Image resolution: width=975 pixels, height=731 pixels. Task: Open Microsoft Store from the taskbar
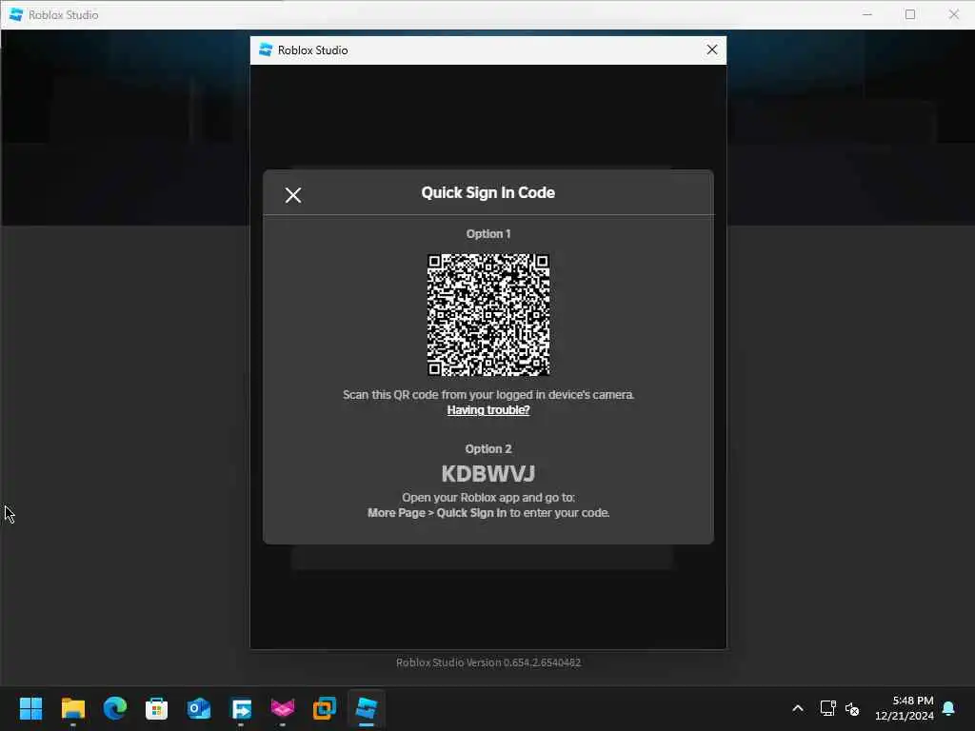[x=157, y=708]
